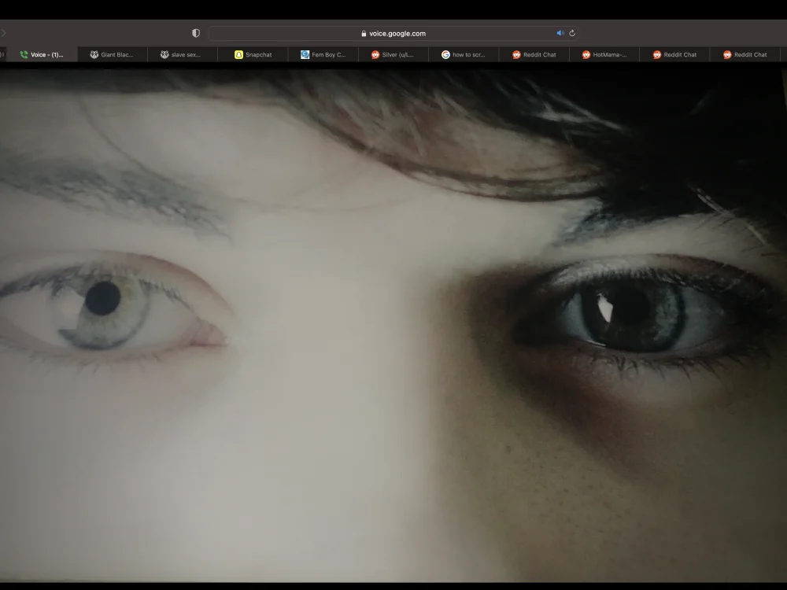Click the wolf favicon on Giant Blac tab
Screen dimensions: 787x590
(93, 54)
